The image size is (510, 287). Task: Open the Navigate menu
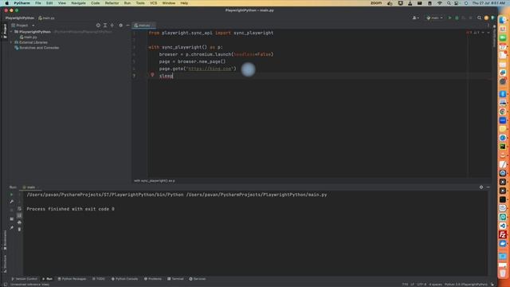click(78, 3)
